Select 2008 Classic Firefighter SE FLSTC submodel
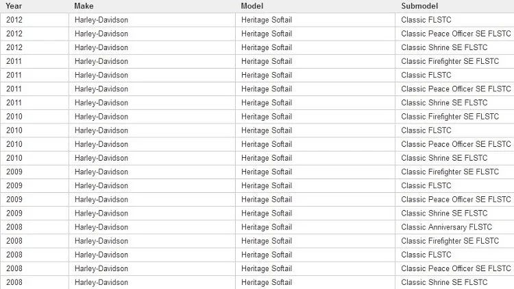514x289 pixels. tap(450, 241)
